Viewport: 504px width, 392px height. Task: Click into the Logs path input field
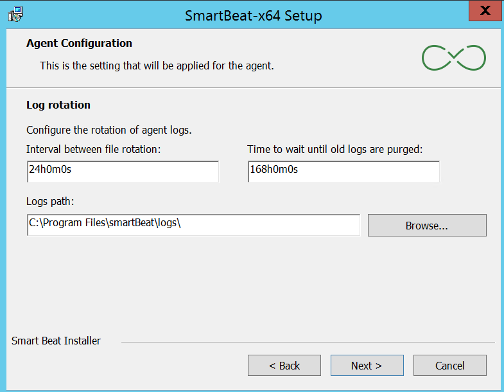tap(193, 225)
